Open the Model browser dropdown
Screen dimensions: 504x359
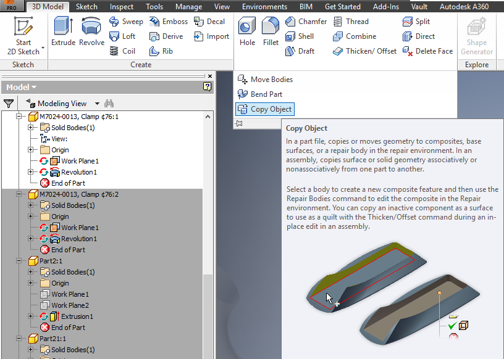point(21,87)
